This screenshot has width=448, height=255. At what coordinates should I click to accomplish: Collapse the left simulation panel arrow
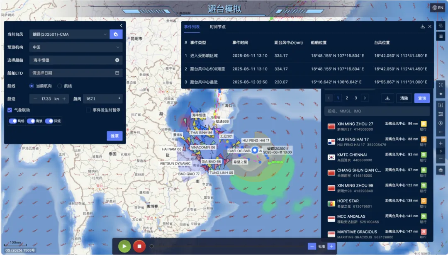[121, 26]
